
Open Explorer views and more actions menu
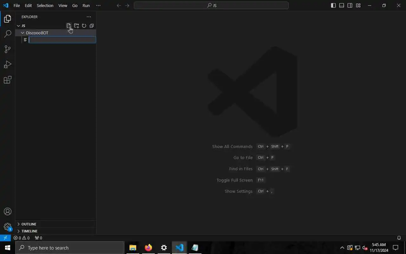coord(89,17)
